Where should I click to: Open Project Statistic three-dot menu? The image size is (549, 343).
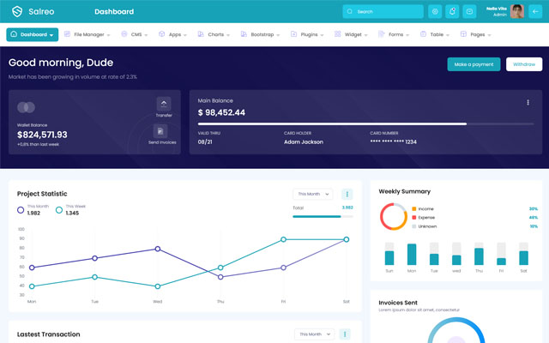coord(347,194)
